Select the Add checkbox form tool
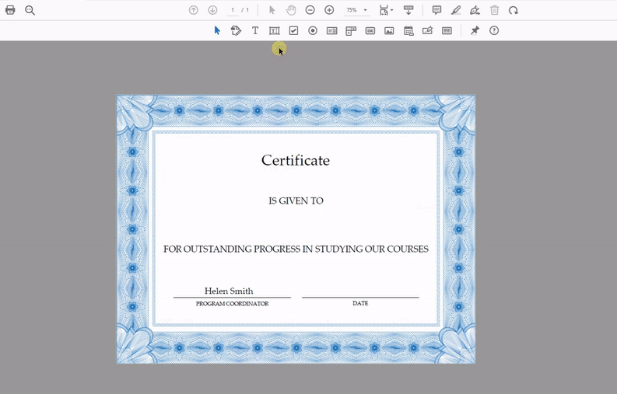 (x=293, y=30)
